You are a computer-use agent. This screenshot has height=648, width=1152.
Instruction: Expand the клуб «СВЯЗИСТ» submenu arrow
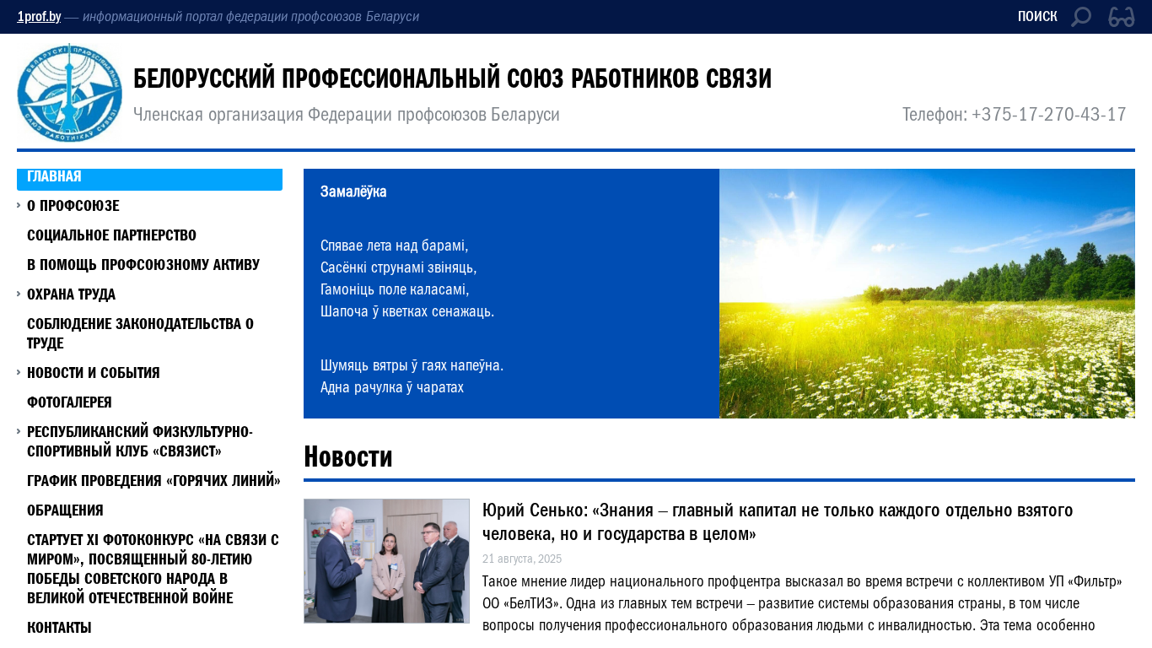(x=19, y=431)
